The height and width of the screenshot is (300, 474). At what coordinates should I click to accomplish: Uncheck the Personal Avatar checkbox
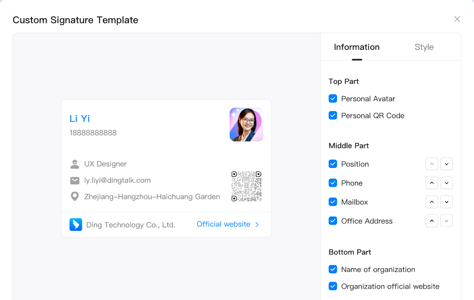click(333, 99)
